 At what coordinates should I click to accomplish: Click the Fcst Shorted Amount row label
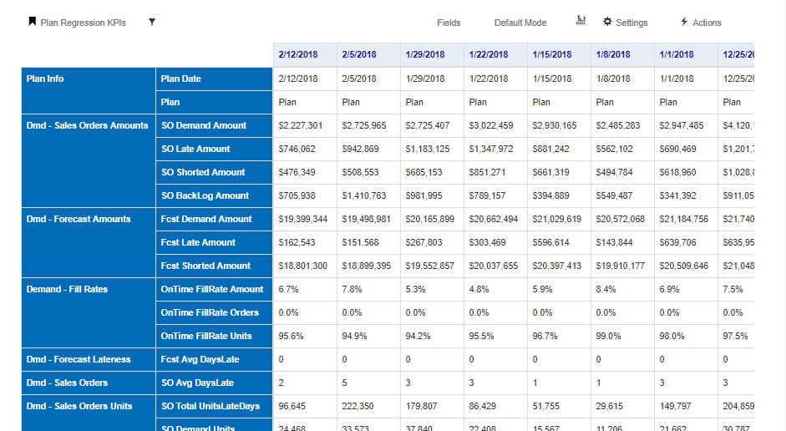click(x=205, y=266)
